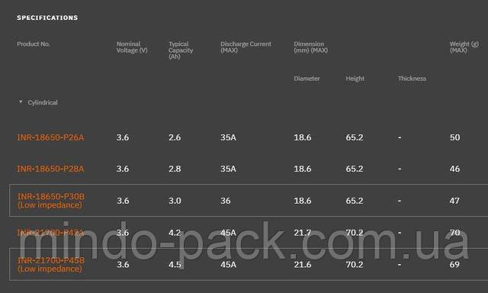Open INR-21700-P45B low impedance link
The width and height of the screenshot is (488, 293).
click(51, 264)
